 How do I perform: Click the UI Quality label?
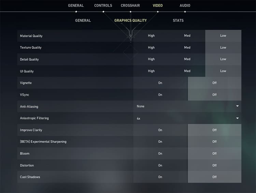click(27, 71)
